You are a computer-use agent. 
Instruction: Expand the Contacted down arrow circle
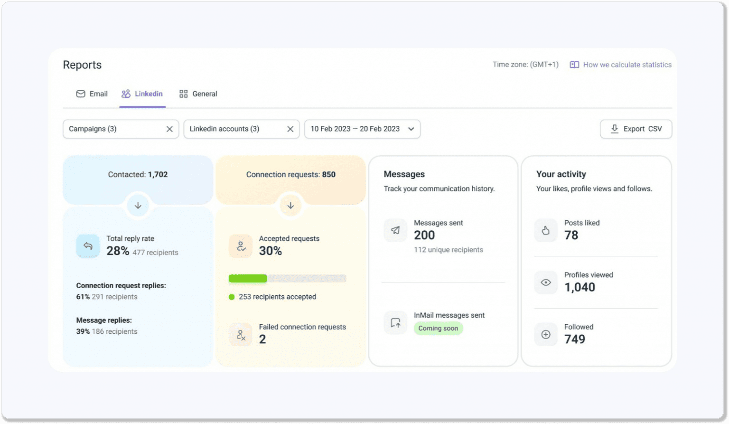point(138,206)
